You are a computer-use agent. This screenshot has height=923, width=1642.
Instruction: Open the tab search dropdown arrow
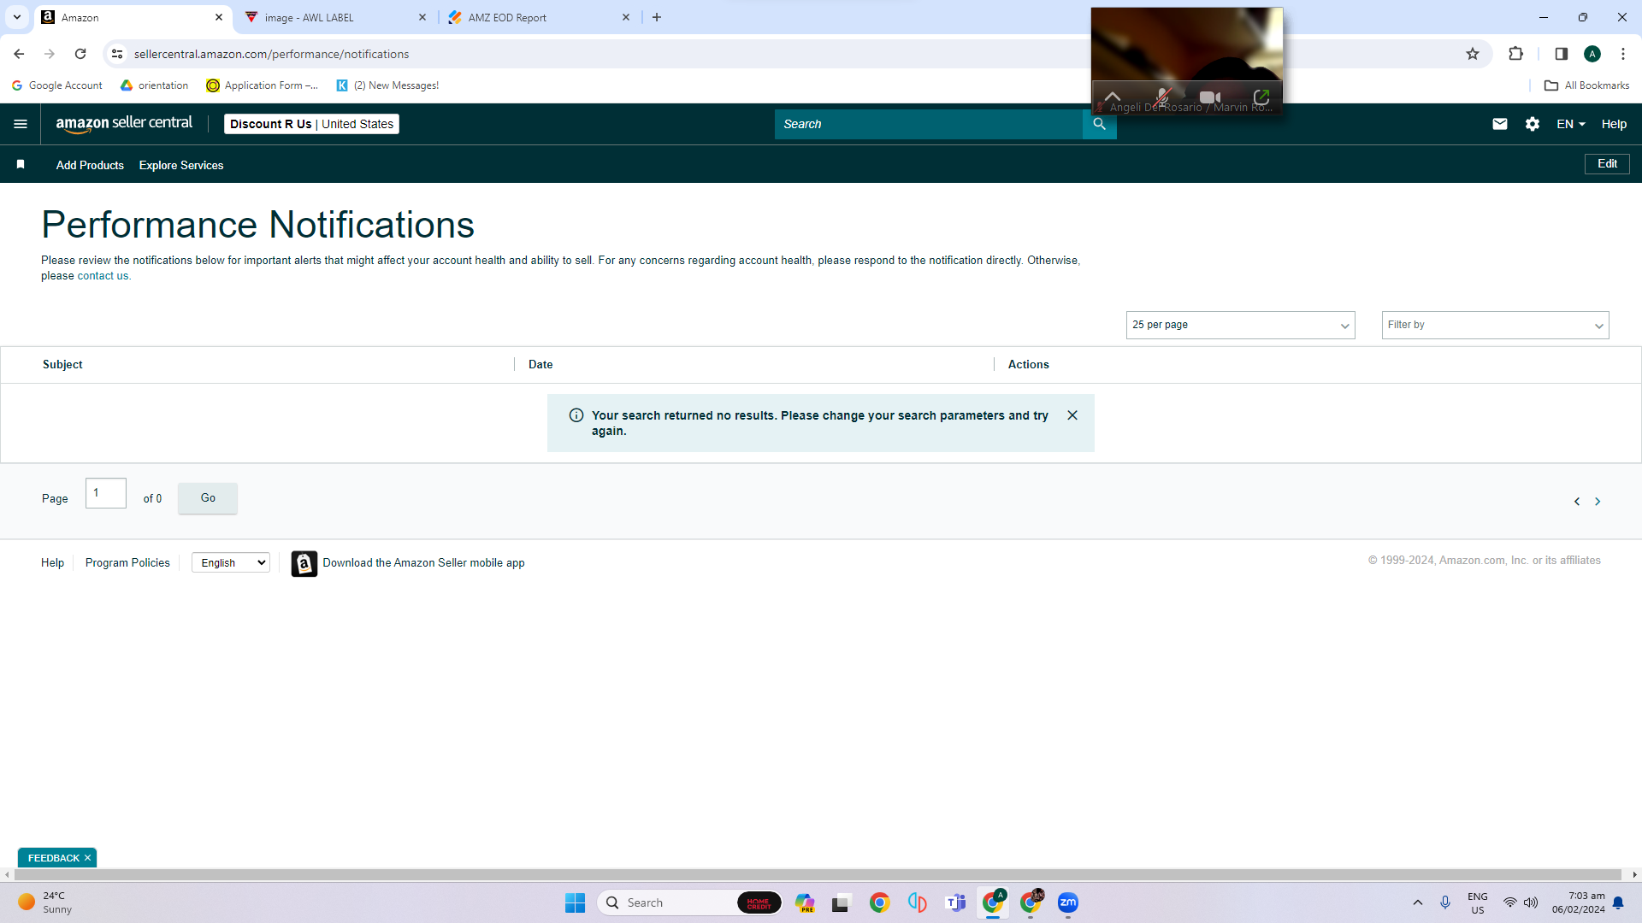(17, 17)
